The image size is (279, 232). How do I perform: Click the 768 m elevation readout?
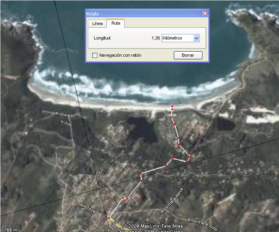pos(11,229)
